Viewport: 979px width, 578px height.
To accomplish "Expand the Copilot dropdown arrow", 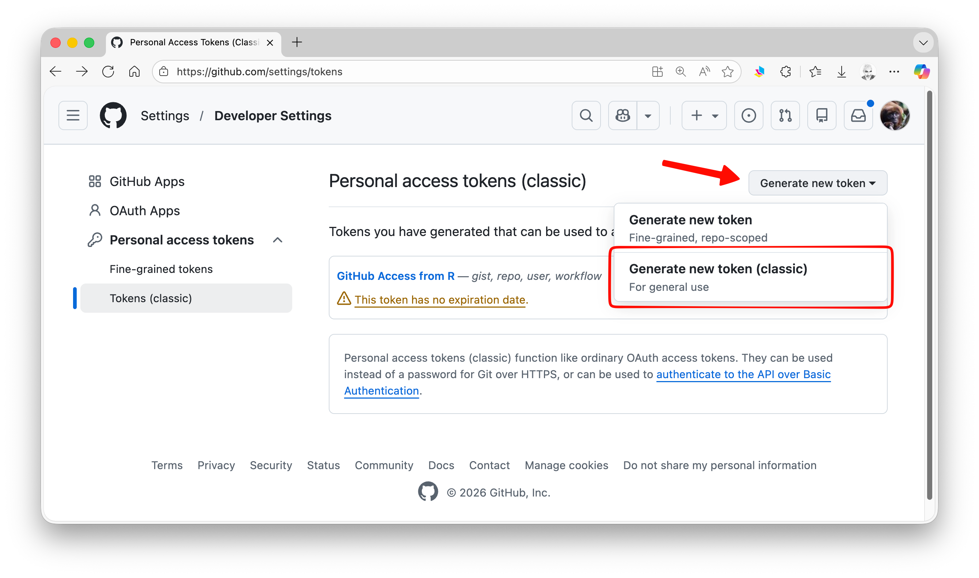I will pos(648,116).
